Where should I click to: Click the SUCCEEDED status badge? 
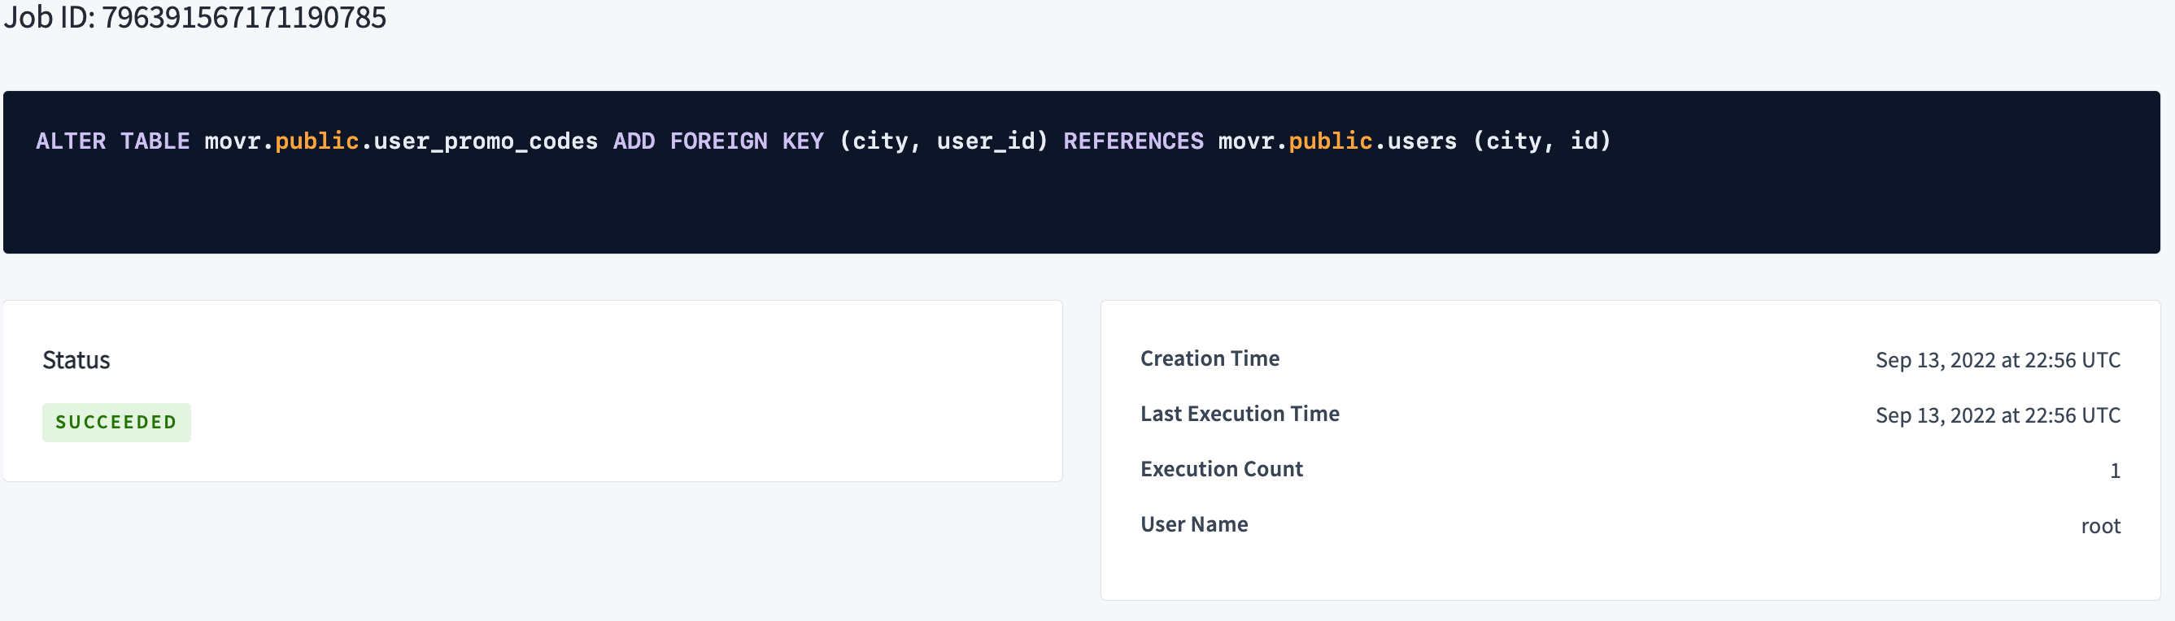(116, 422)
